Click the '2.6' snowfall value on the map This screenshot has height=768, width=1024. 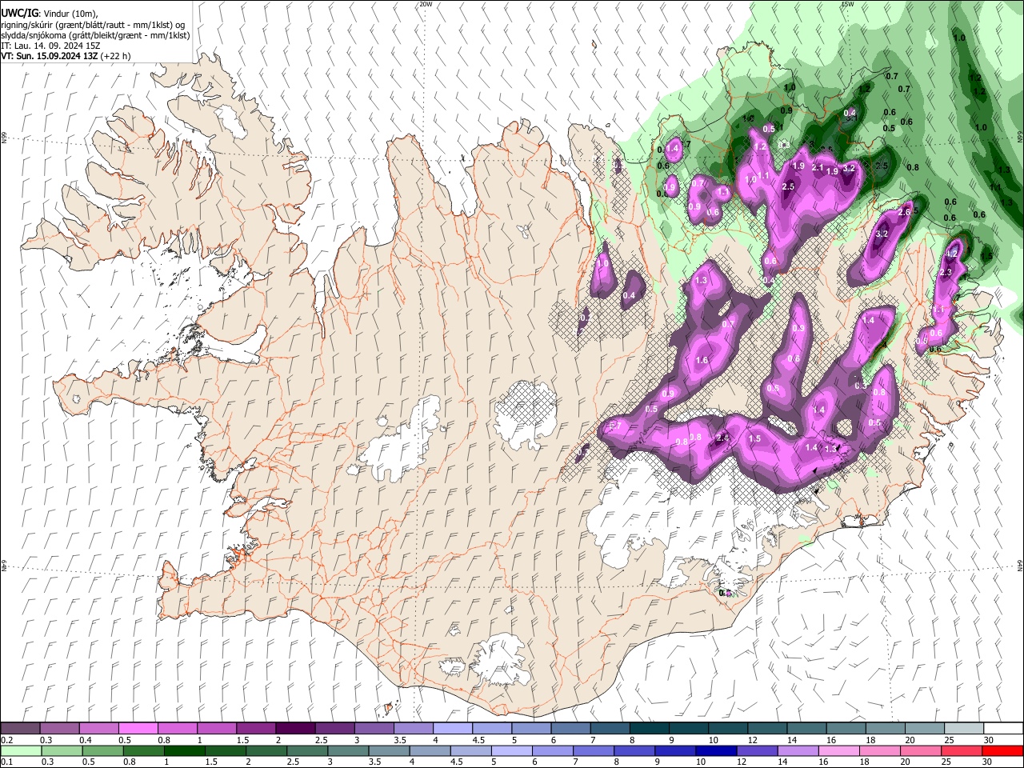(x=905, y=213)
